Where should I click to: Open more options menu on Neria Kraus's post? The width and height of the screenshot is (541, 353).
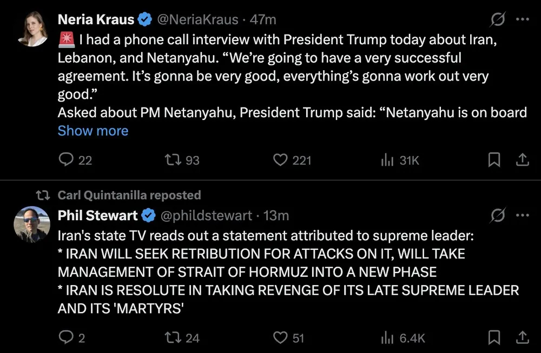click(522, 20)
